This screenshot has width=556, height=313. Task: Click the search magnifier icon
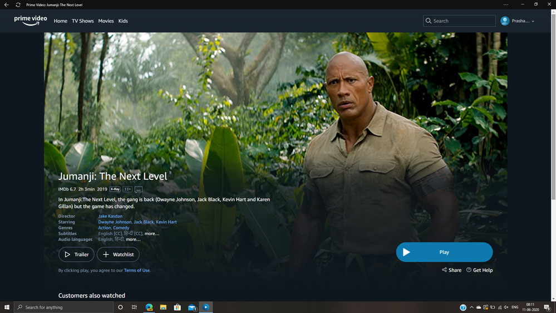(429, 21)
